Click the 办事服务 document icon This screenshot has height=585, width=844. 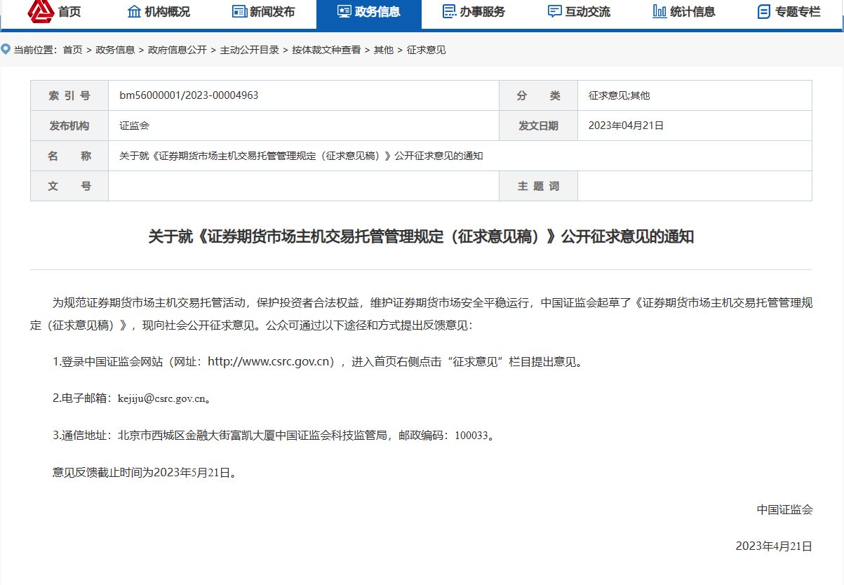point(449,11)
